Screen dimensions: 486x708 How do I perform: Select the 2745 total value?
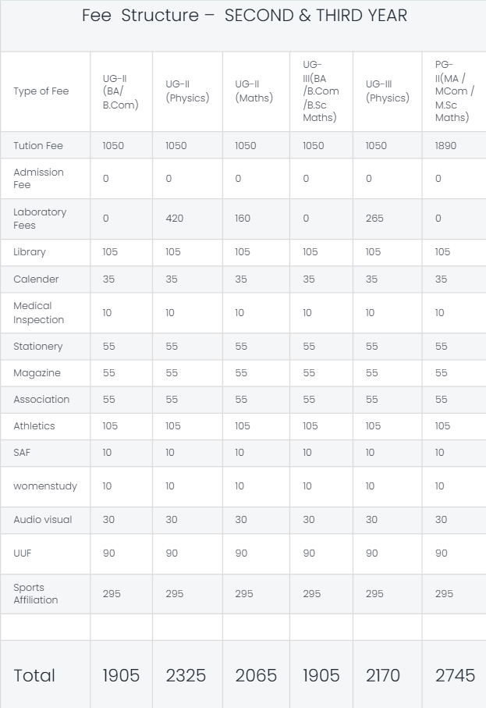click(455, 675)
